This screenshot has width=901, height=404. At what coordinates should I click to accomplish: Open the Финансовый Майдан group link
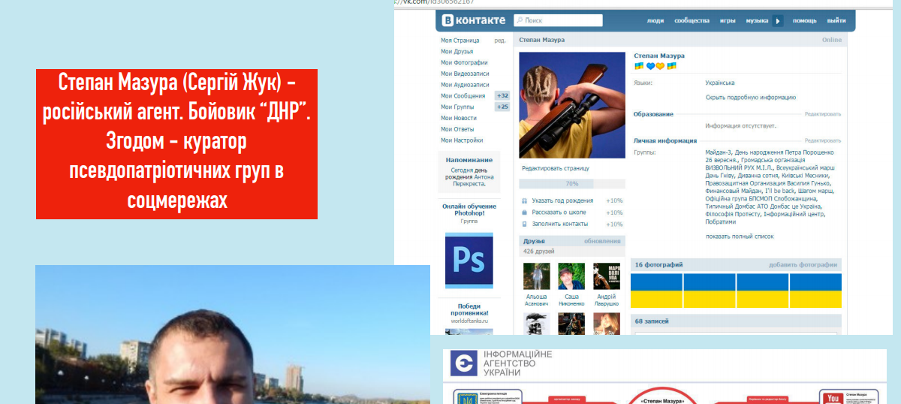731,191
